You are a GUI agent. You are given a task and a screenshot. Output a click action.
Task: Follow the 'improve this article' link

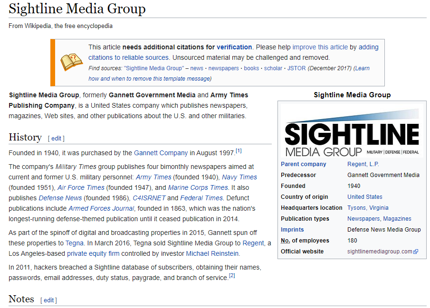click(x=320, y=47)
